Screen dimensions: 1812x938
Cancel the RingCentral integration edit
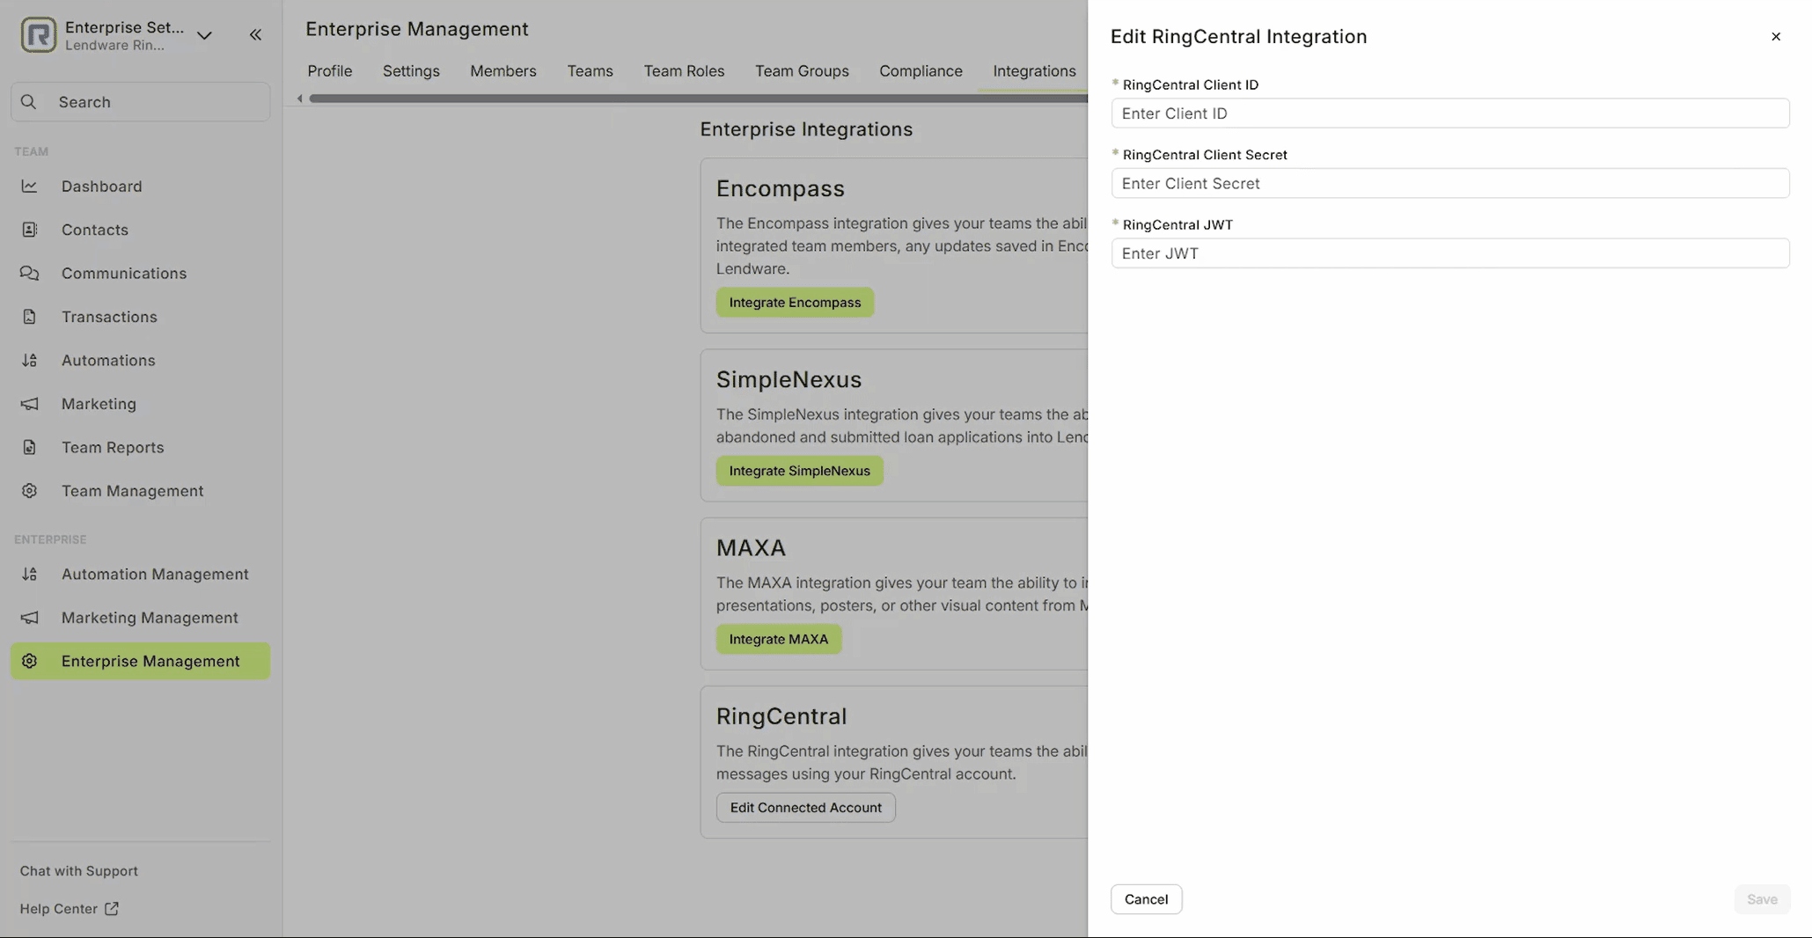coord(1146,899)
